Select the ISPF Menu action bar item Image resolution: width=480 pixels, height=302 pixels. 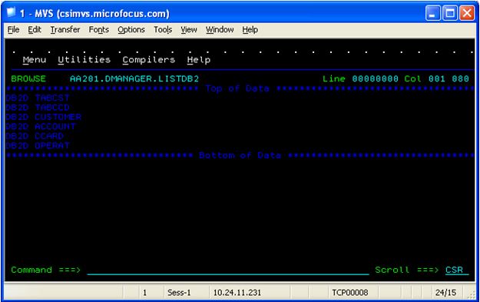(35, 60)
